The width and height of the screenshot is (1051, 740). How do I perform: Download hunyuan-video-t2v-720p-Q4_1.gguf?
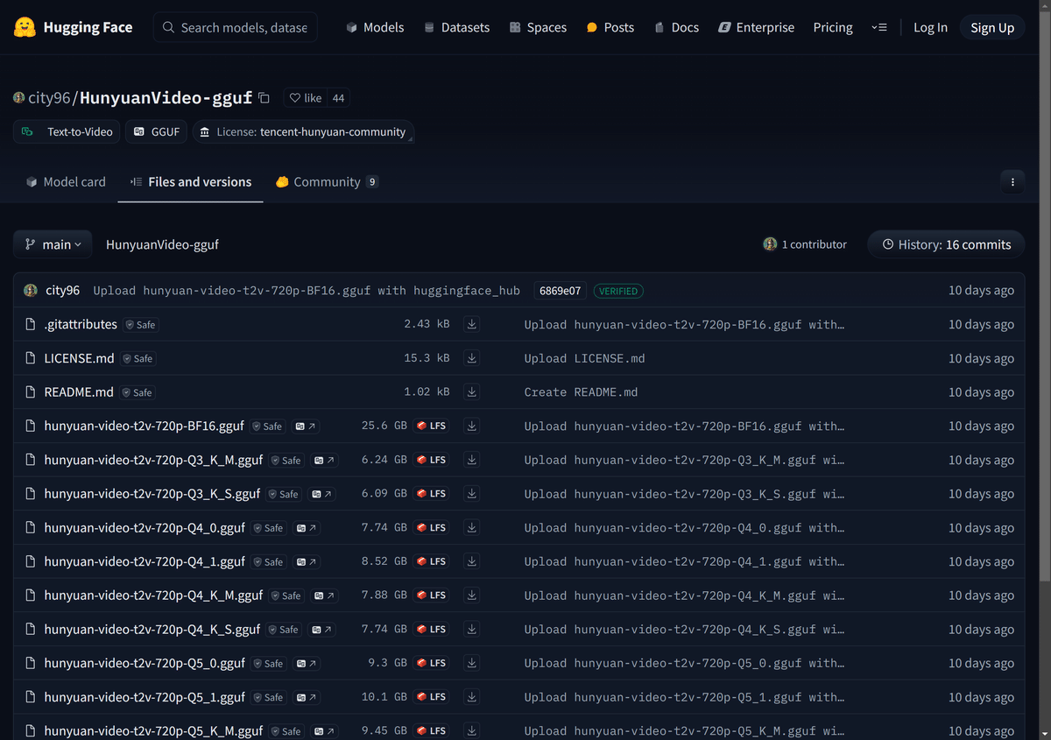[x=472, y=561]
